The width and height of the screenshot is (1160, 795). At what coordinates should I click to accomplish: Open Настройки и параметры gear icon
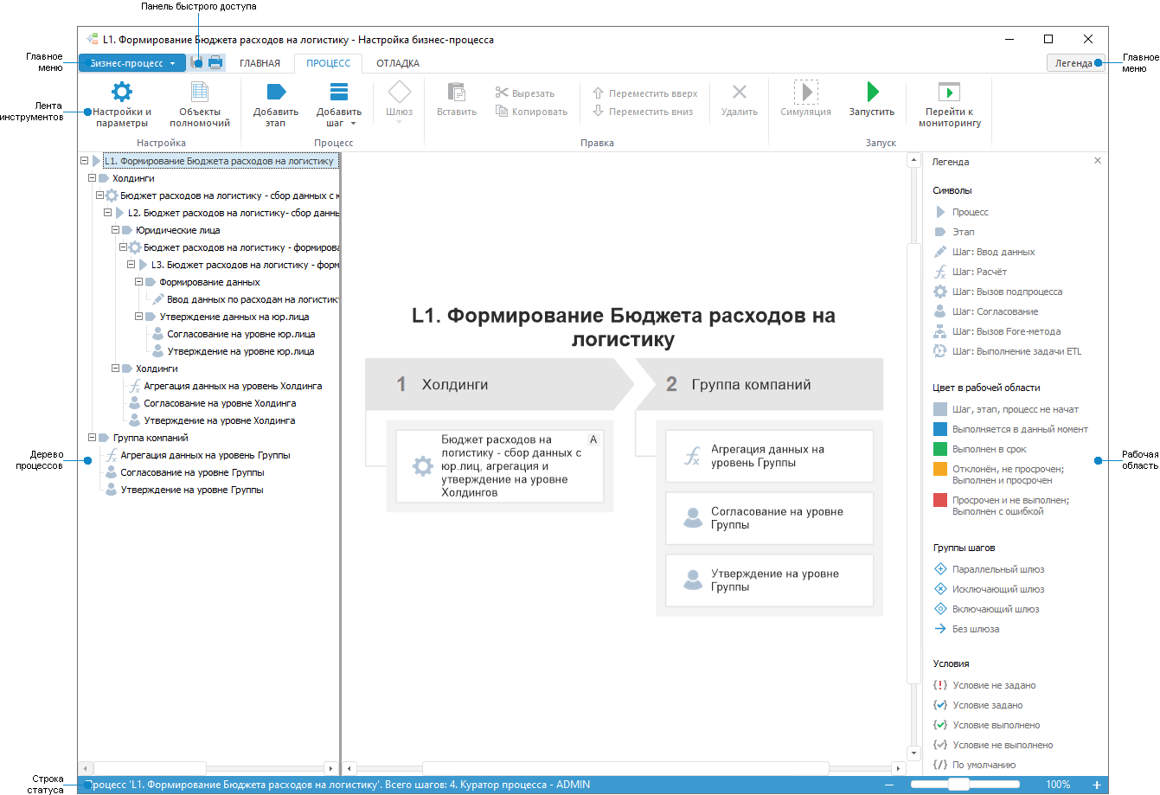pos(122,92)
